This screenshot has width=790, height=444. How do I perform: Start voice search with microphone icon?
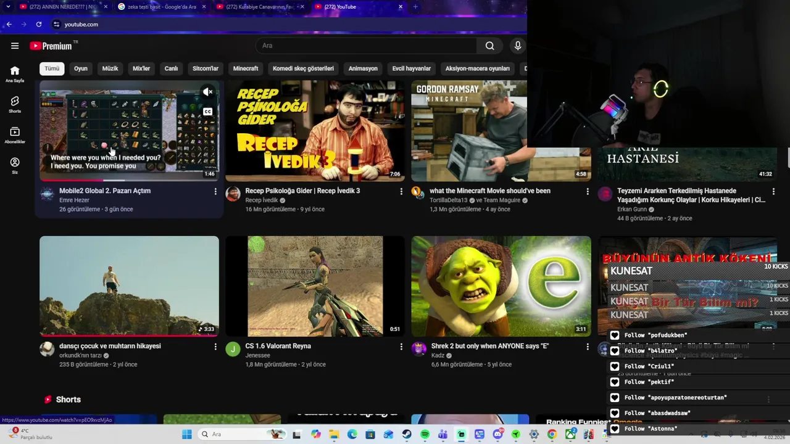[x=518, y=46]
